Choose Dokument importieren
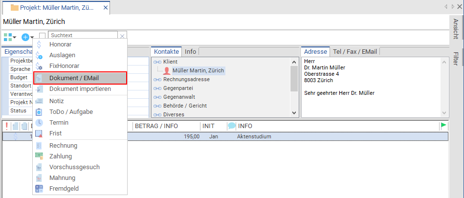The image size is (464, 198). coord(80,89)
